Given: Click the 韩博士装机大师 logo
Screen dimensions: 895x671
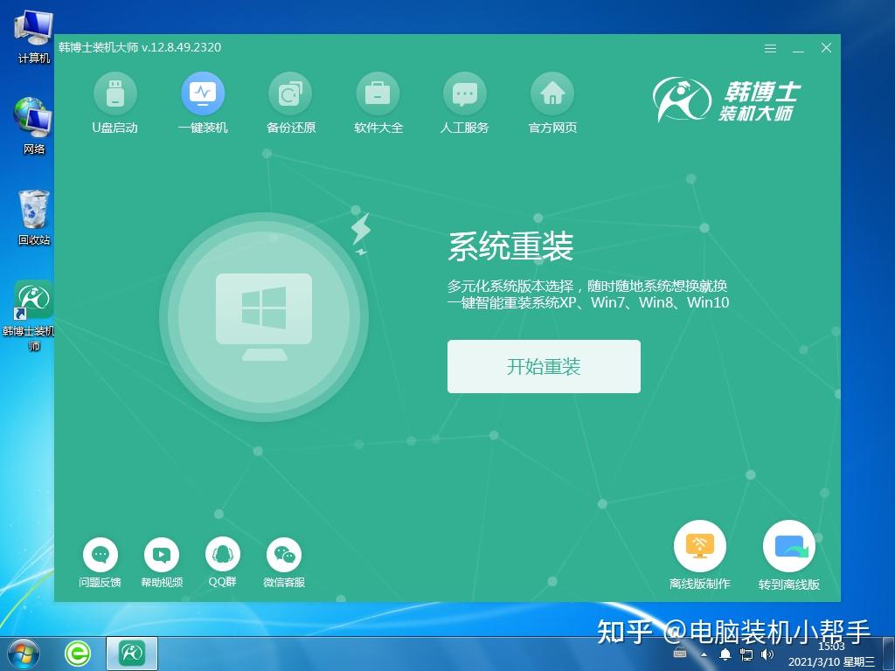Looking at the screenshot, I should (726, 100).
